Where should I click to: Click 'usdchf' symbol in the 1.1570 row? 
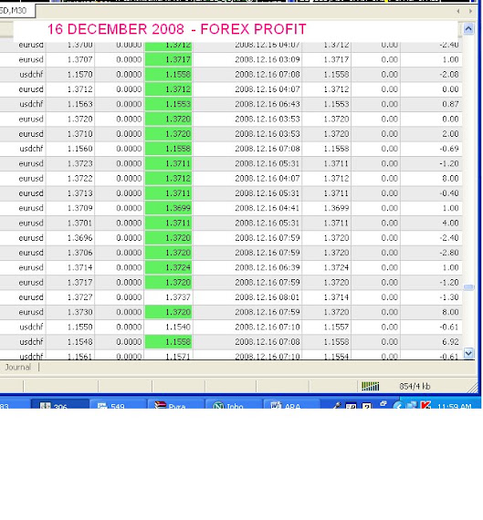(x=31, y=75)
